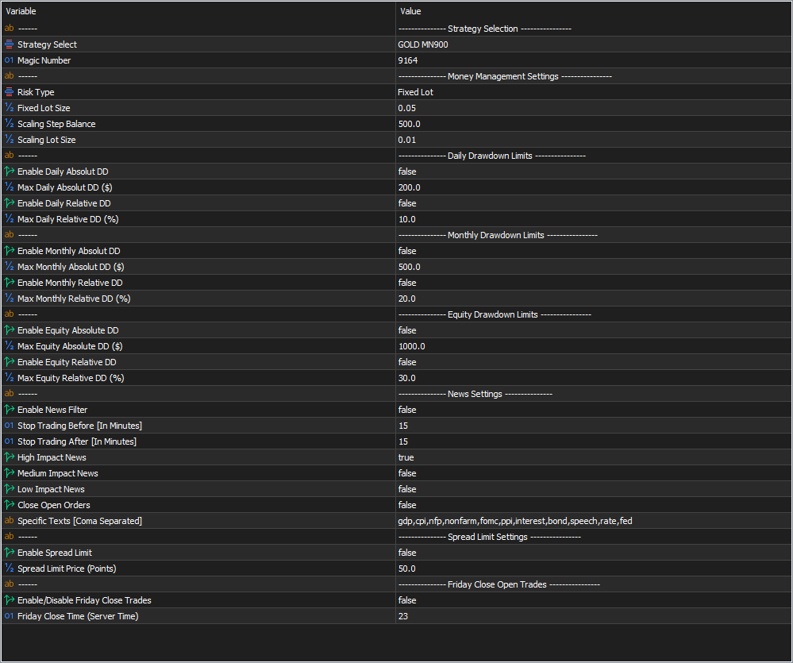Click the Specific Texts string icon
This screenshot has height=663, width=793.
(10, 521)
